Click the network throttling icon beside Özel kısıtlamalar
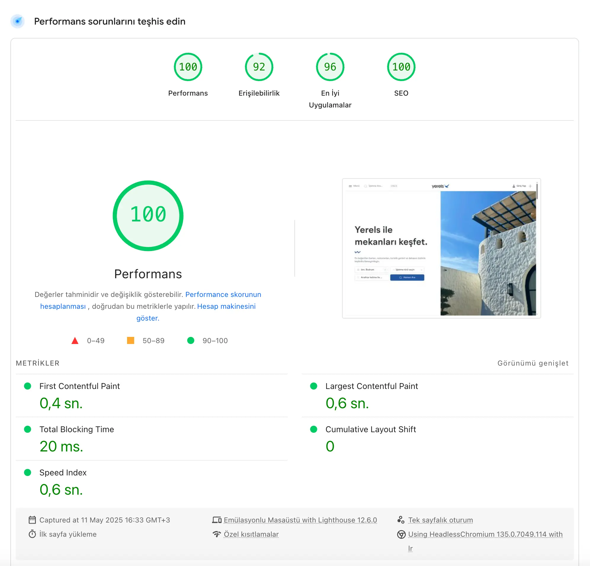The height and width of the screenshot is (566, 590). [x=217, y=534]
